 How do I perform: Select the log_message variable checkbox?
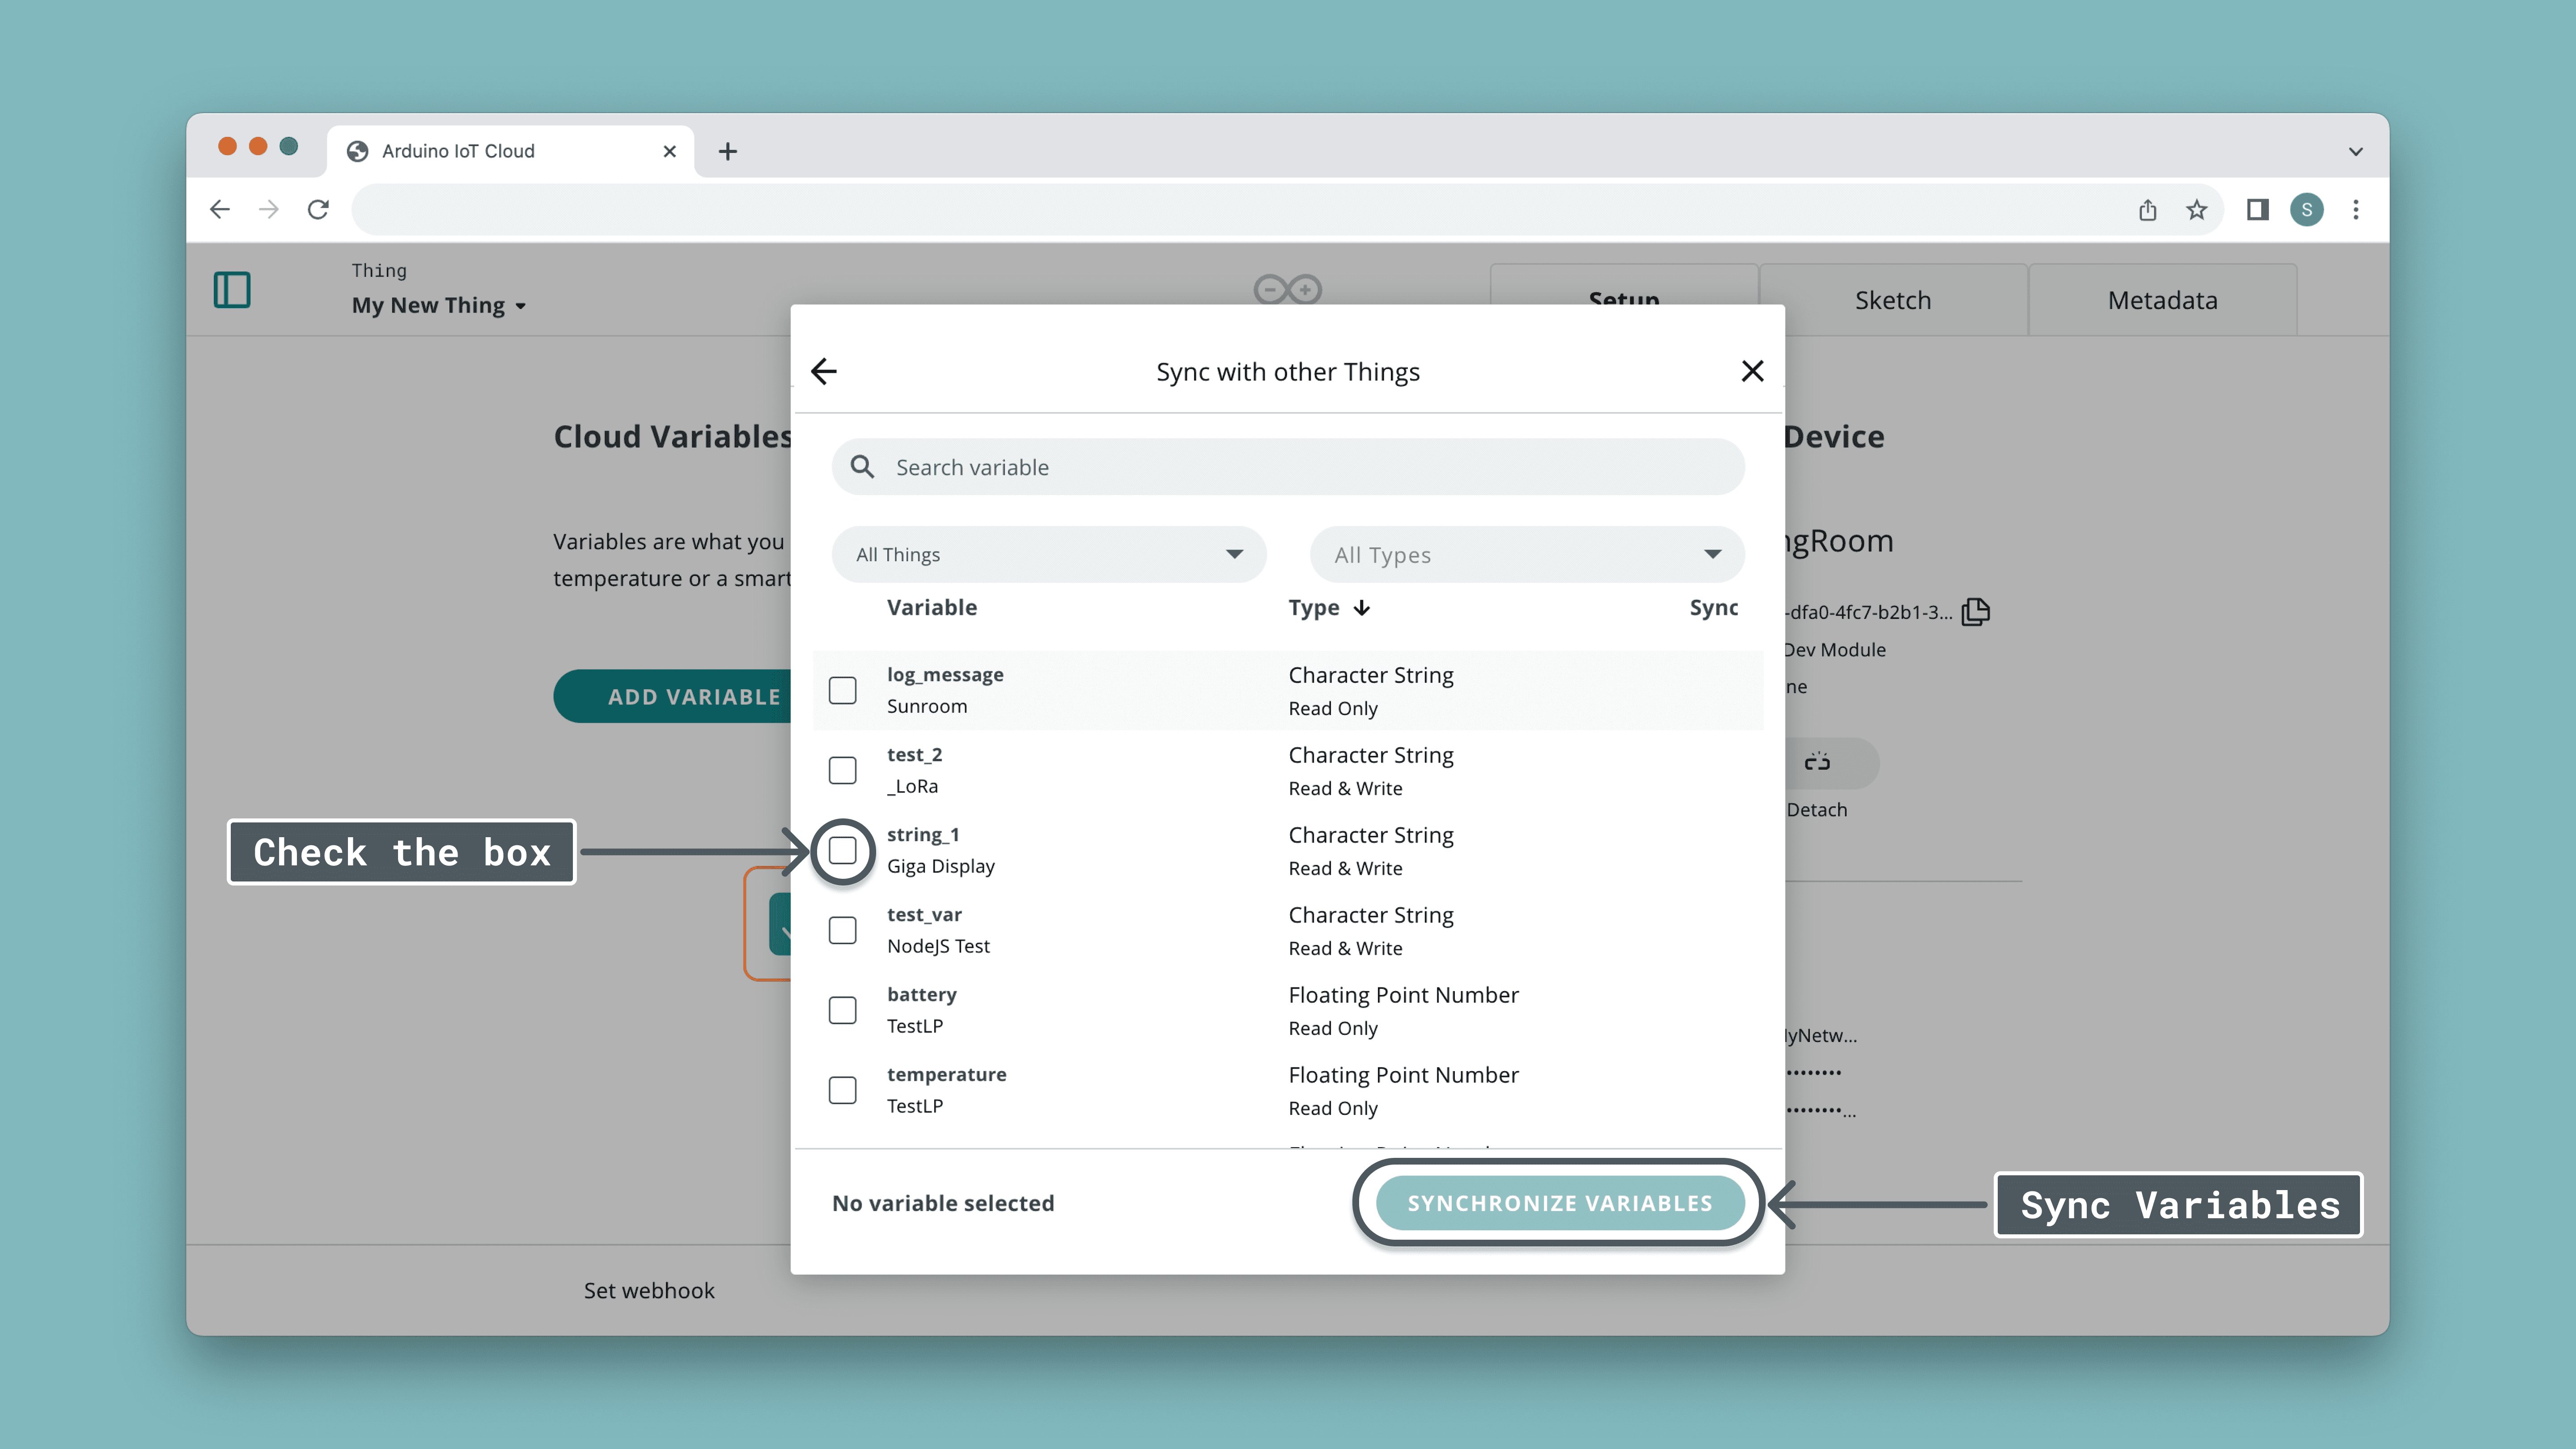point(842,690)
